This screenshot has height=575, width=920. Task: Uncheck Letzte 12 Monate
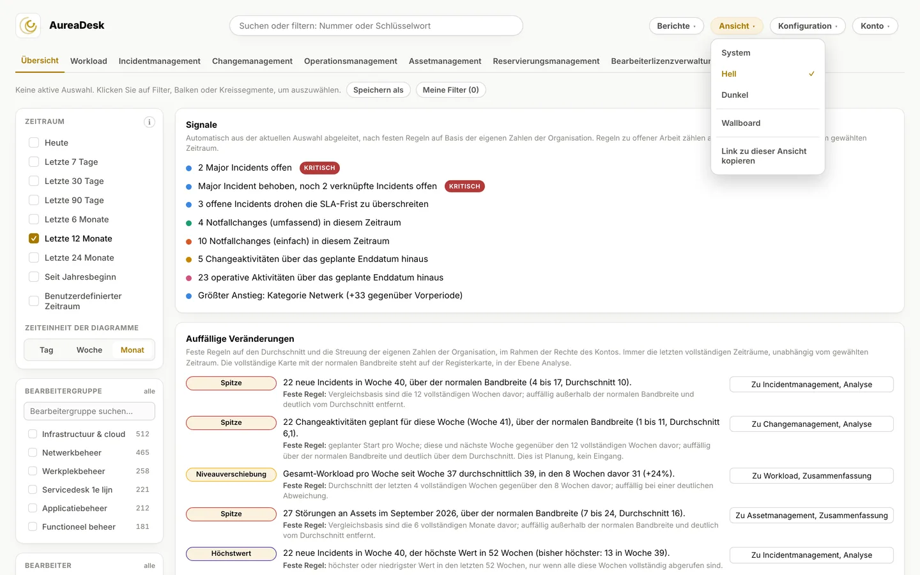tap(34, 238)
